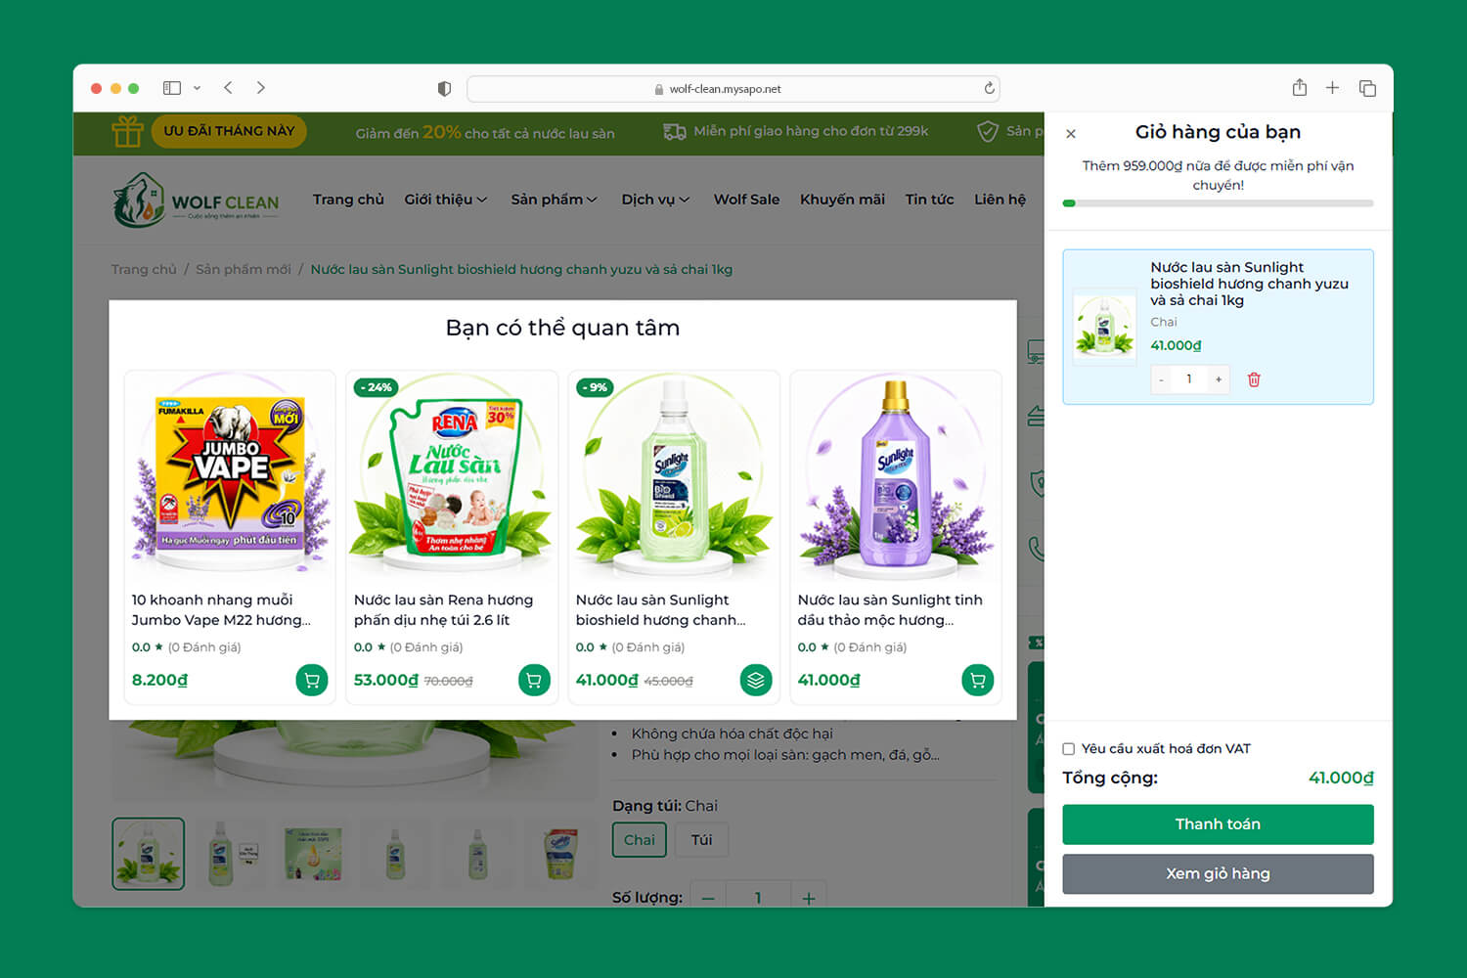The width and height of the screenshot is (1467, 978).
Task: Open the Tin tức page
Action: [x=929, y=200]
